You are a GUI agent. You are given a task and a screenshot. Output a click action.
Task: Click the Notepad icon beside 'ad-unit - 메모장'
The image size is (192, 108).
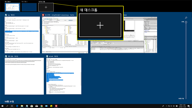pos(47,56)
